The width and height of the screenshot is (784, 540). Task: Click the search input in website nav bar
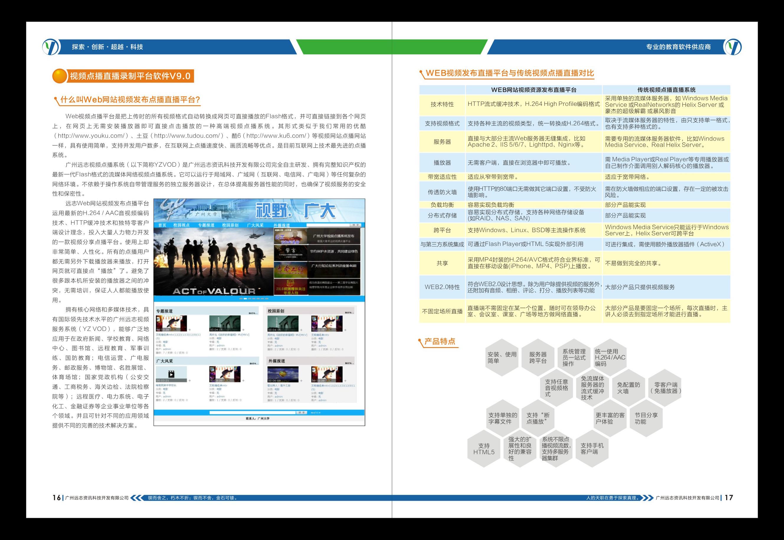328,225
